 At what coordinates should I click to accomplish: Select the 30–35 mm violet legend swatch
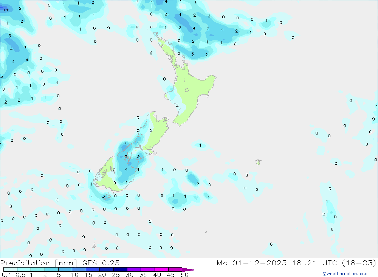click(134, 269)
